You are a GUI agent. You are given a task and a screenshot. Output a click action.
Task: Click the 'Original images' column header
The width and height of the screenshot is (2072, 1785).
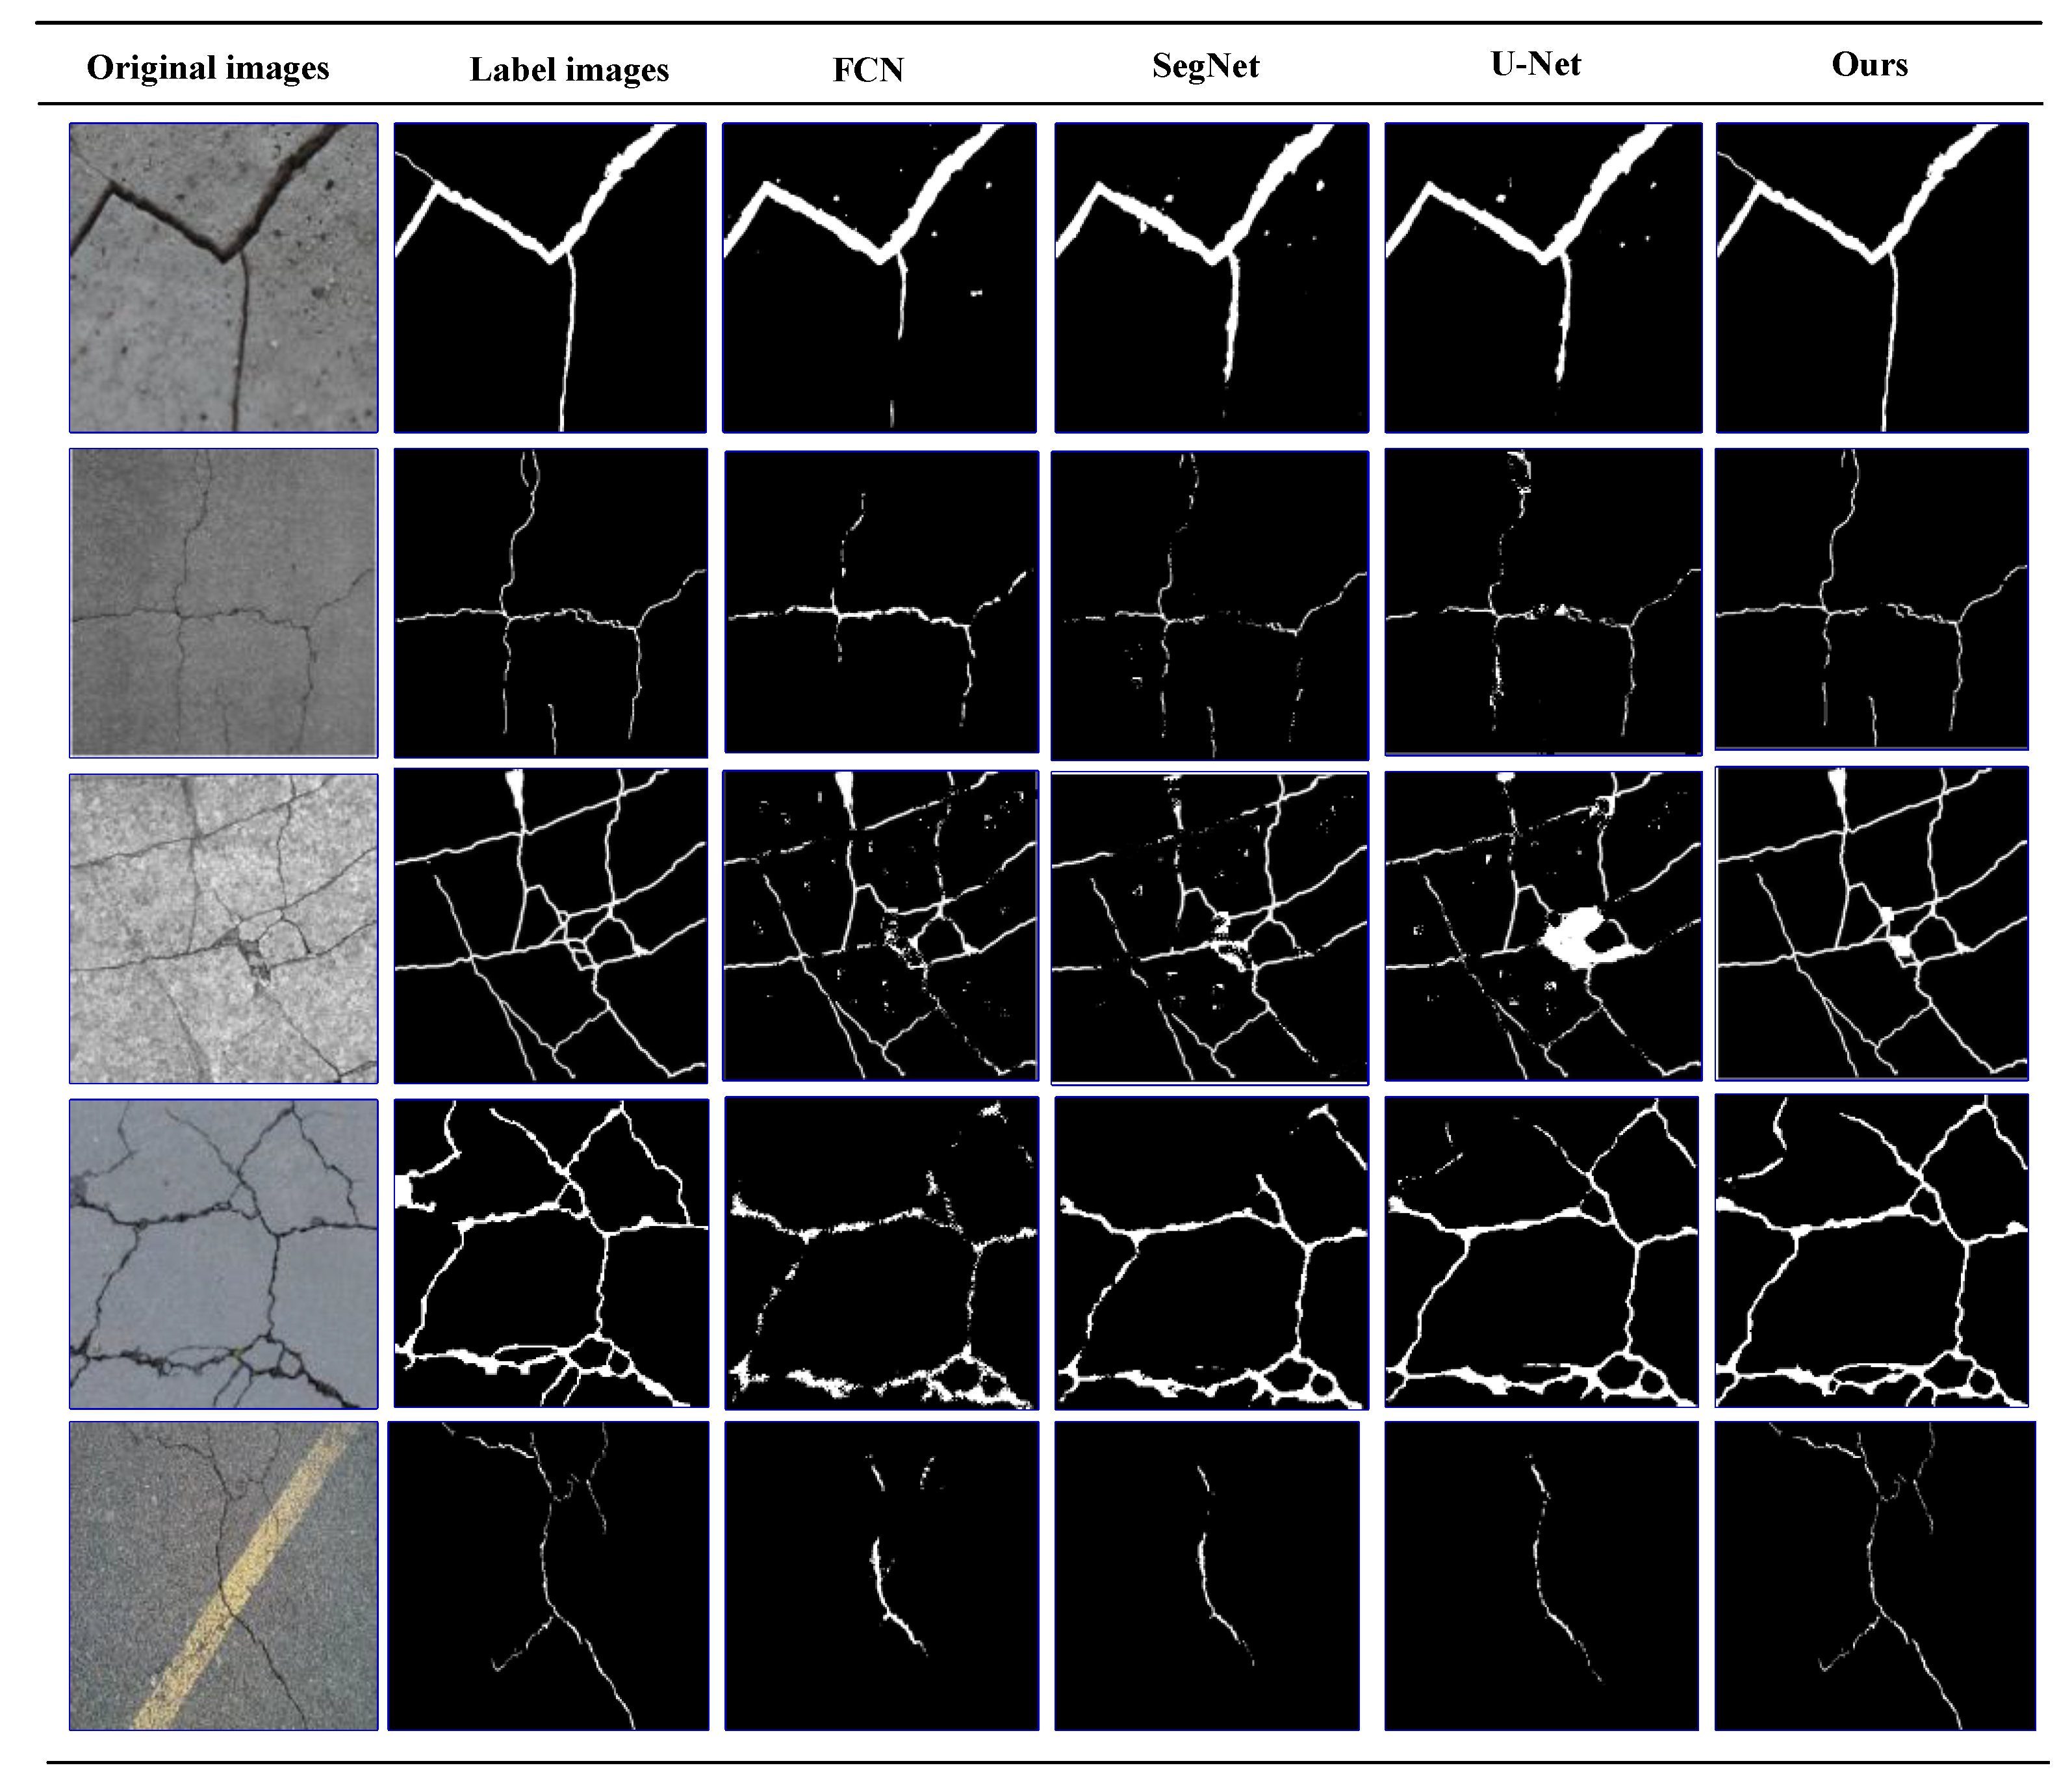coord(208,68)
